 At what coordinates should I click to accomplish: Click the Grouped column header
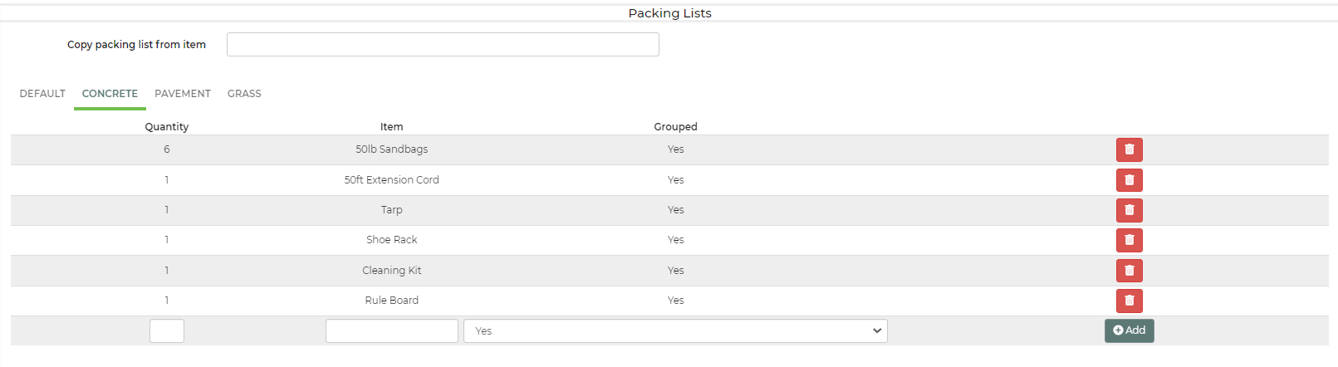(x=675, y=127)
